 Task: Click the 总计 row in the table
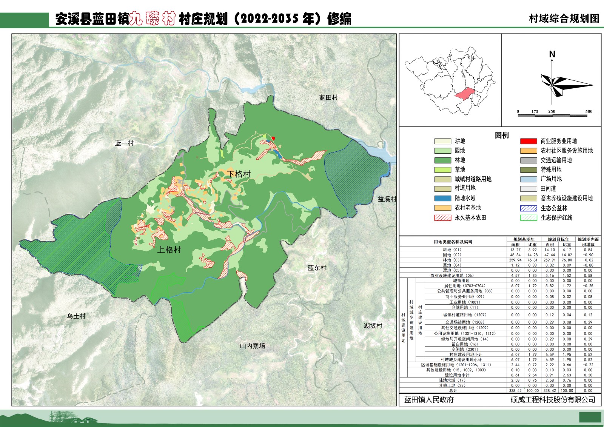[x=453, y=391]
